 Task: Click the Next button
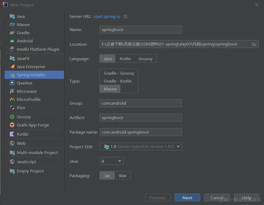click(x=187, y=198)
